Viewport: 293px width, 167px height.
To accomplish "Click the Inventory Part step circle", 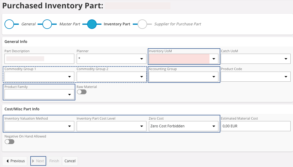I will click(92, 24).
